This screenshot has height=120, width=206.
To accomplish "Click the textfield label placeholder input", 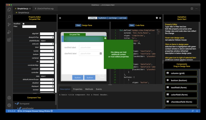I will pos(91,47).
